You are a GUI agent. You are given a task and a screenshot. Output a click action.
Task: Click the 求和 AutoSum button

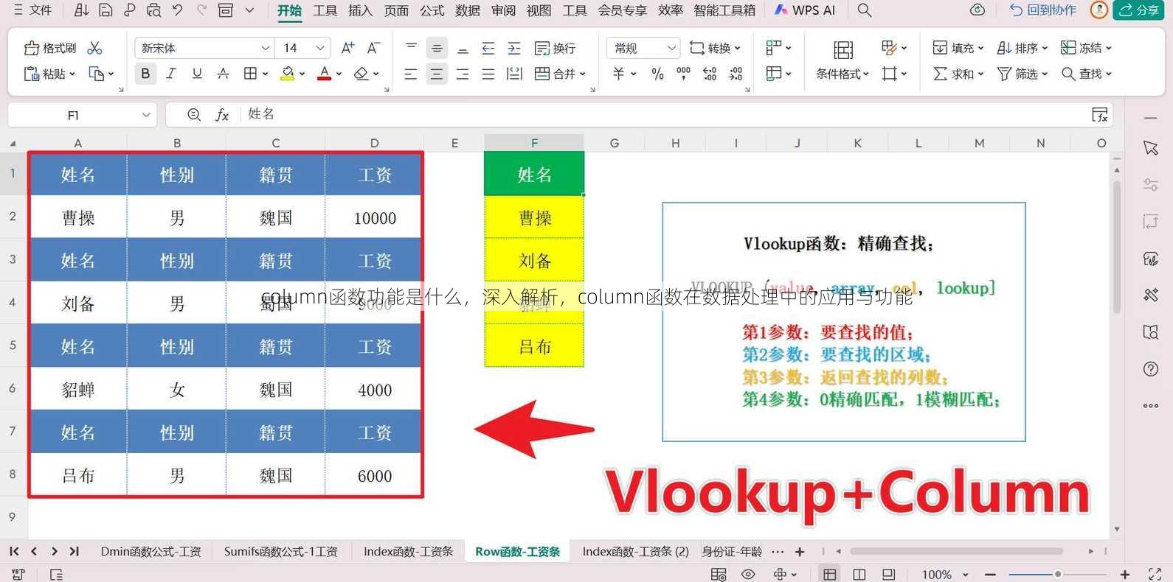coord(958,74)
